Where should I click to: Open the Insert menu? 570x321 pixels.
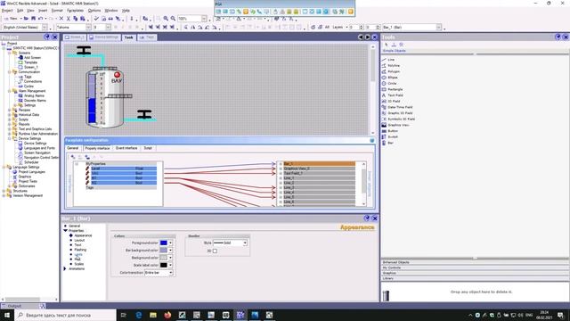pos(43,11)
